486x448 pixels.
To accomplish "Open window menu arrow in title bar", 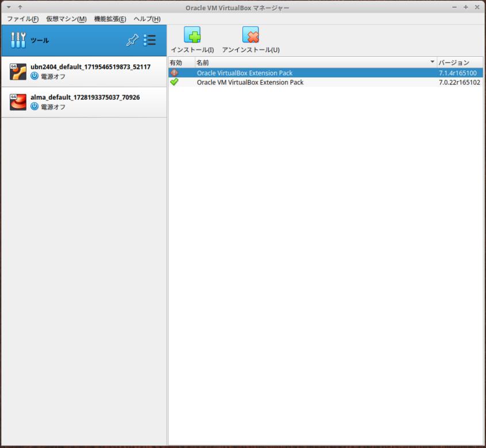I will (x=9, y=7).
